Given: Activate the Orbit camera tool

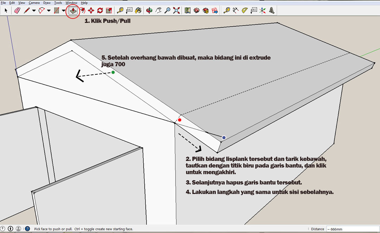Looking at the screenshot, I should click(149, 11).
